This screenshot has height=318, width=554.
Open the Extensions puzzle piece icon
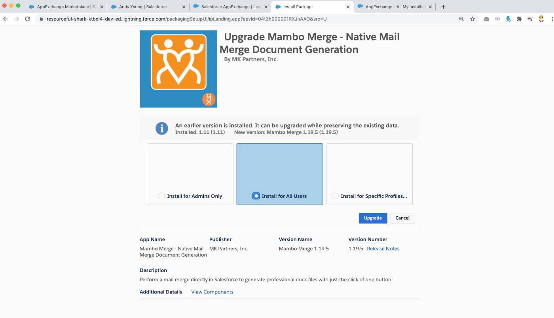tap(519, 19)
